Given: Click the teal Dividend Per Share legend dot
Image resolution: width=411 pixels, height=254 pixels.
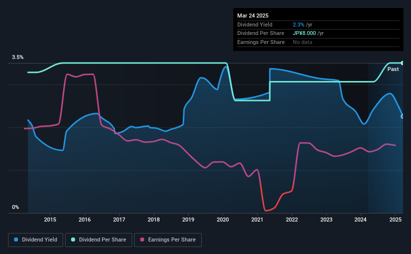Looking at the screenshot, I should tap(73, 239).
